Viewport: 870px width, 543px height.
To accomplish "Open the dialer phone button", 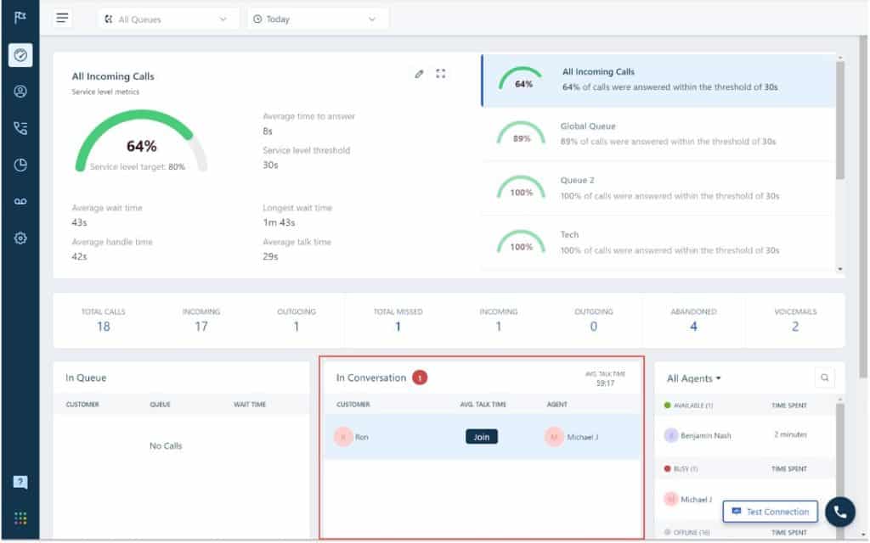I will point(840,512).
